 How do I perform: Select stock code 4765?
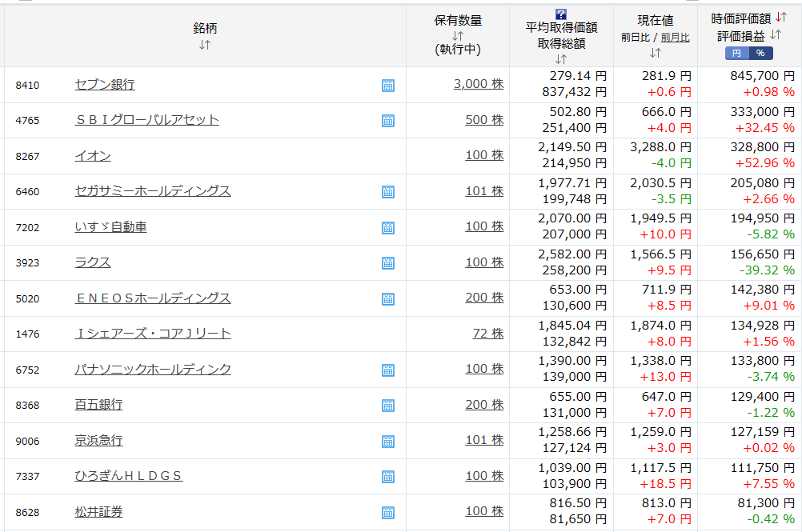pyautogui.click(x=27, y=121)
